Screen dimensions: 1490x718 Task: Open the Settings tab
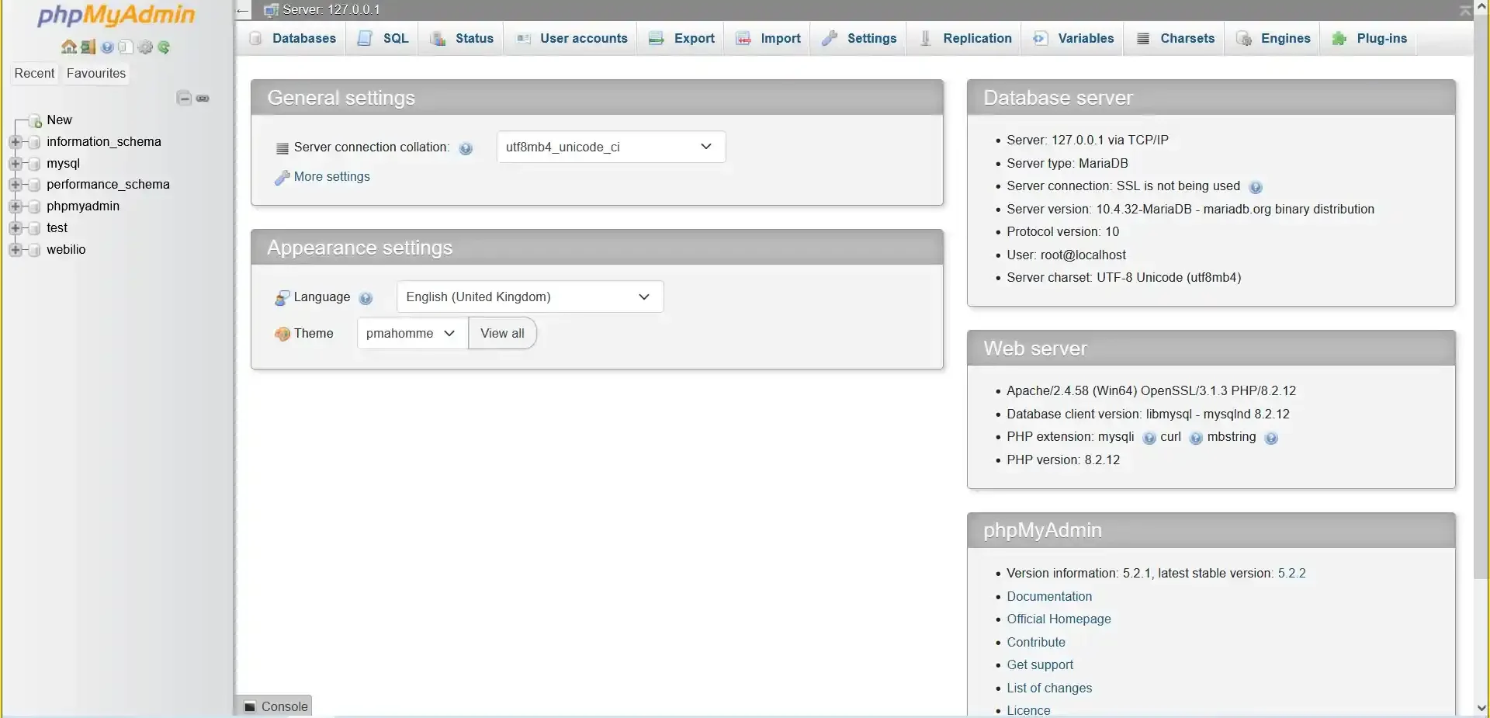click(x=859, y=39)
